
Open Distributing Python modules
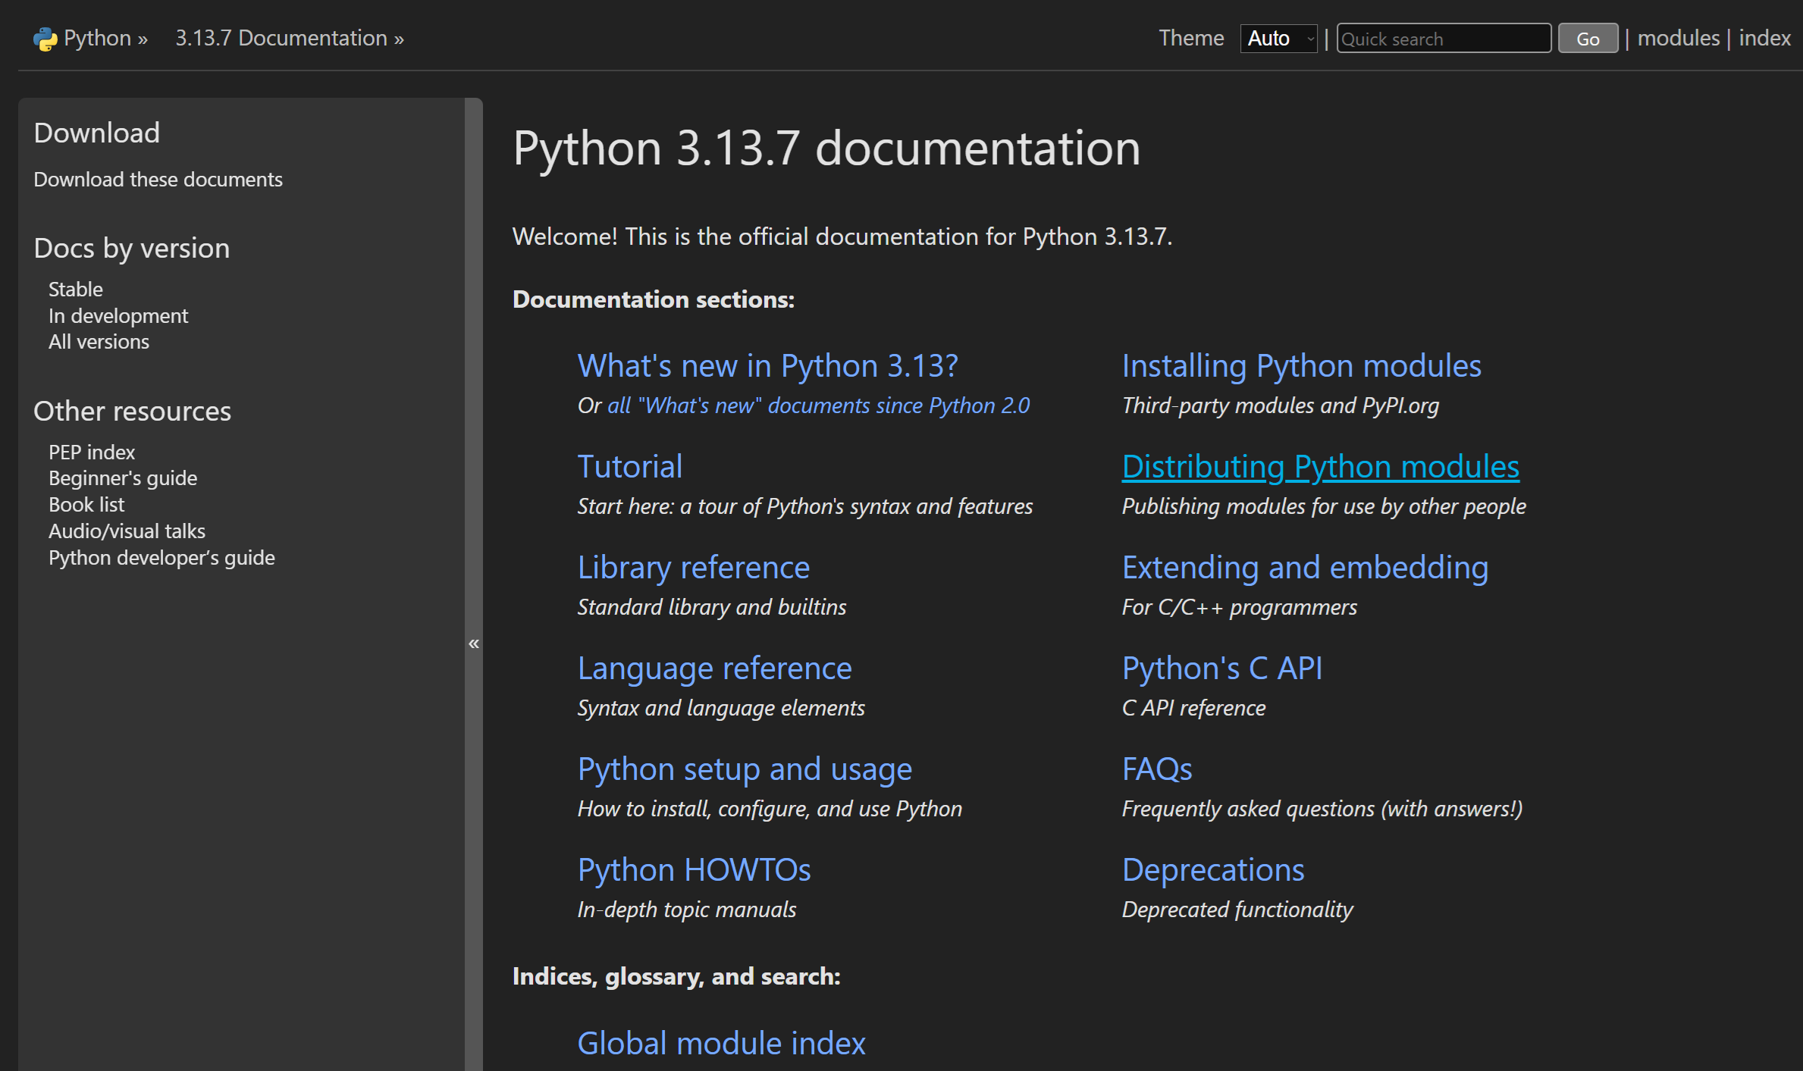(x=1320, y=466)
